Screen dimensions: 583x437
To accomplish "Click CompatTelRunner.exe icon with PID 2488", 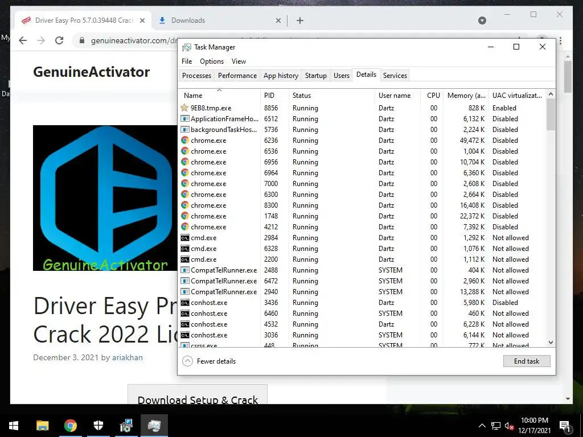I will point(184,270).
